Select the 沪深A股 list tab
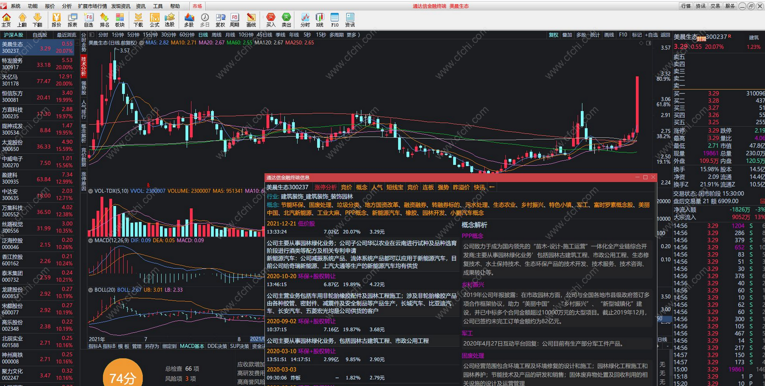765x386 pixels. coord(13,34)
